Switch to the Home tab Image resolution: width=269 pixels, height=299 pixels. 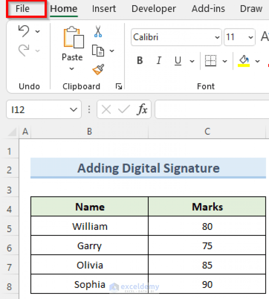coord(63,9)
